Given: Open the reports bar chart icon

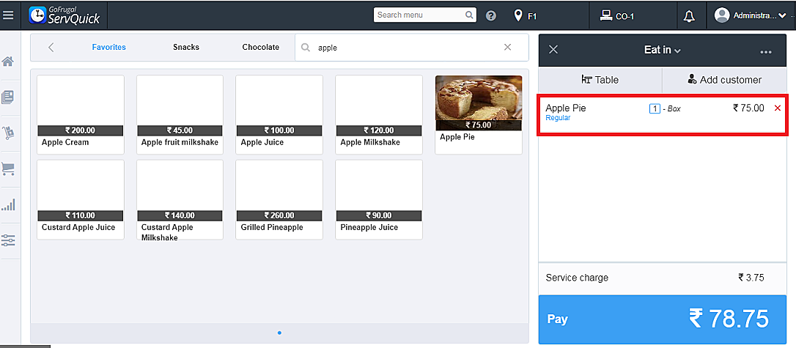Looking at the screenshot, I should click(x=8, y=204).
